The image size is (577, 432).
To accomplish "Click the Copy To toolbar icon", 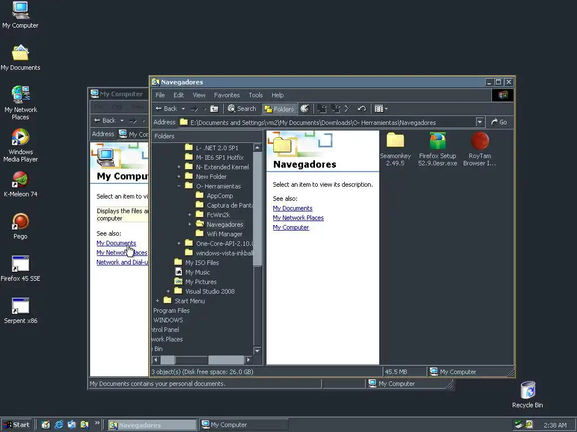I will point(335,109).
